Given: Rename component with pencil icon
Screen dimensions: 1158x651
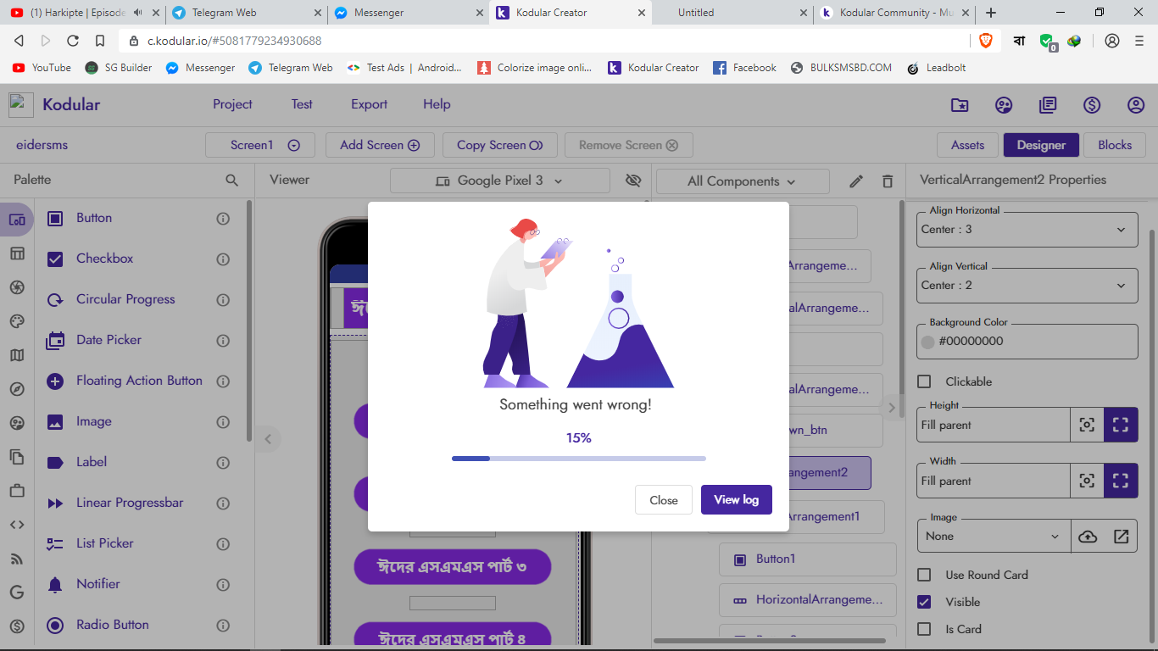Looking at the screenshot, I should pyautogui.click(x=856, y=181).
